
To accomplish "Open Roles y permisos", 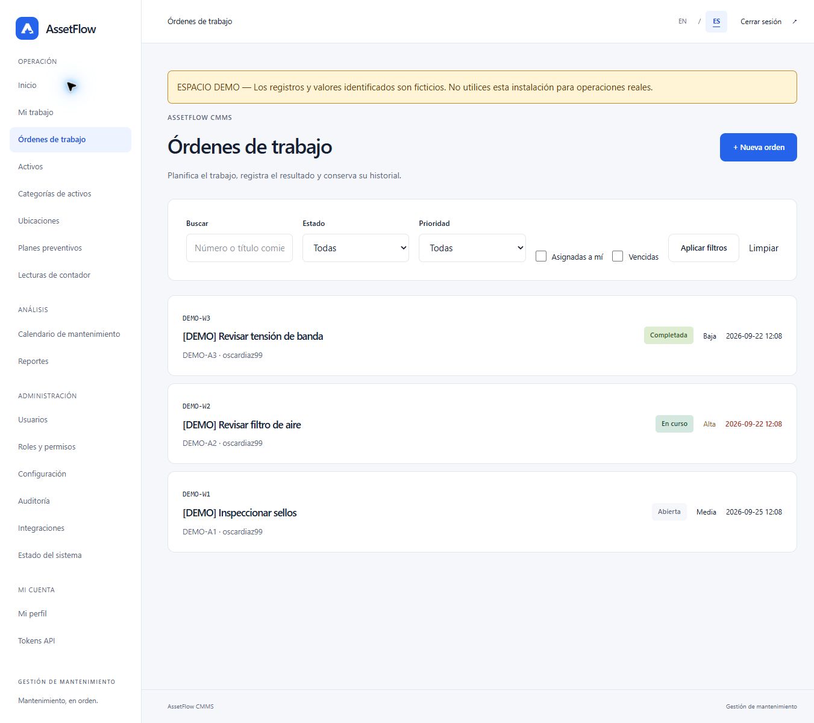I will point(70,447).
